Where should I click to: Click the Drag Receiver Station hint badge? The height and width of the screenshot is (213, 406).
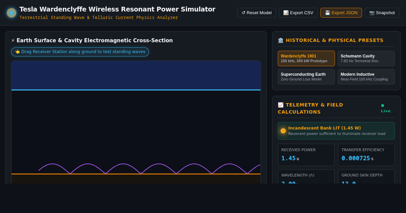point(80,52)
